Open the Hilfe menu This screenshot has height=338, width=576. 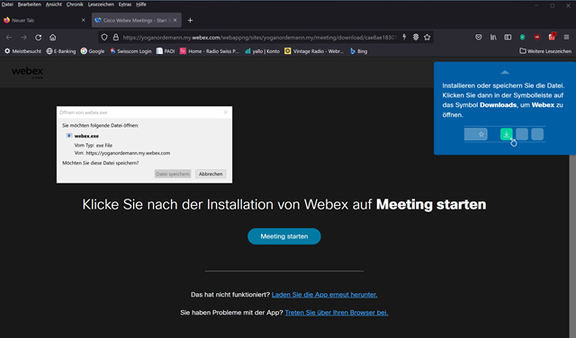[x=141, y=4]
